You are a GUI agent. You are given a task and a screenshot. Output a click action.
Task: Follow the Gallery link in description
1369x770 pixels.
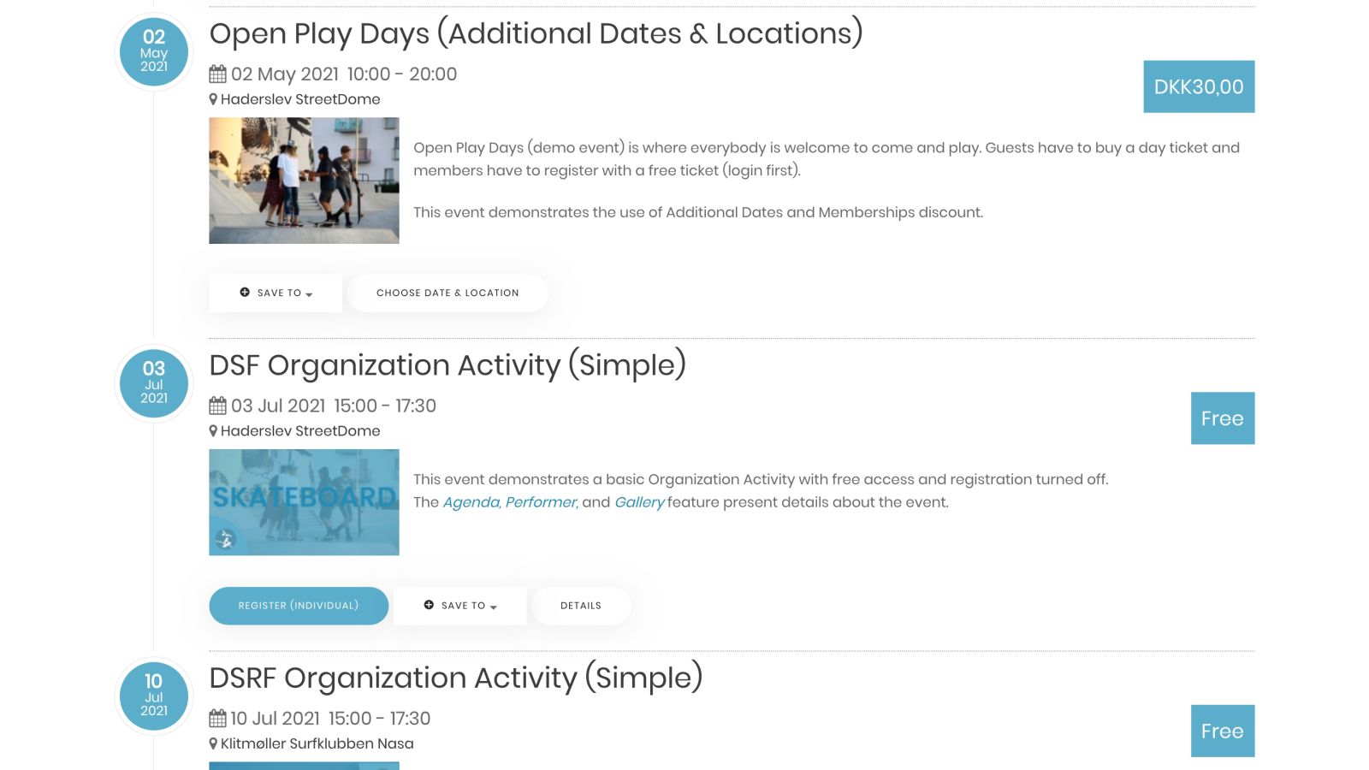click(x=639, y=502)
